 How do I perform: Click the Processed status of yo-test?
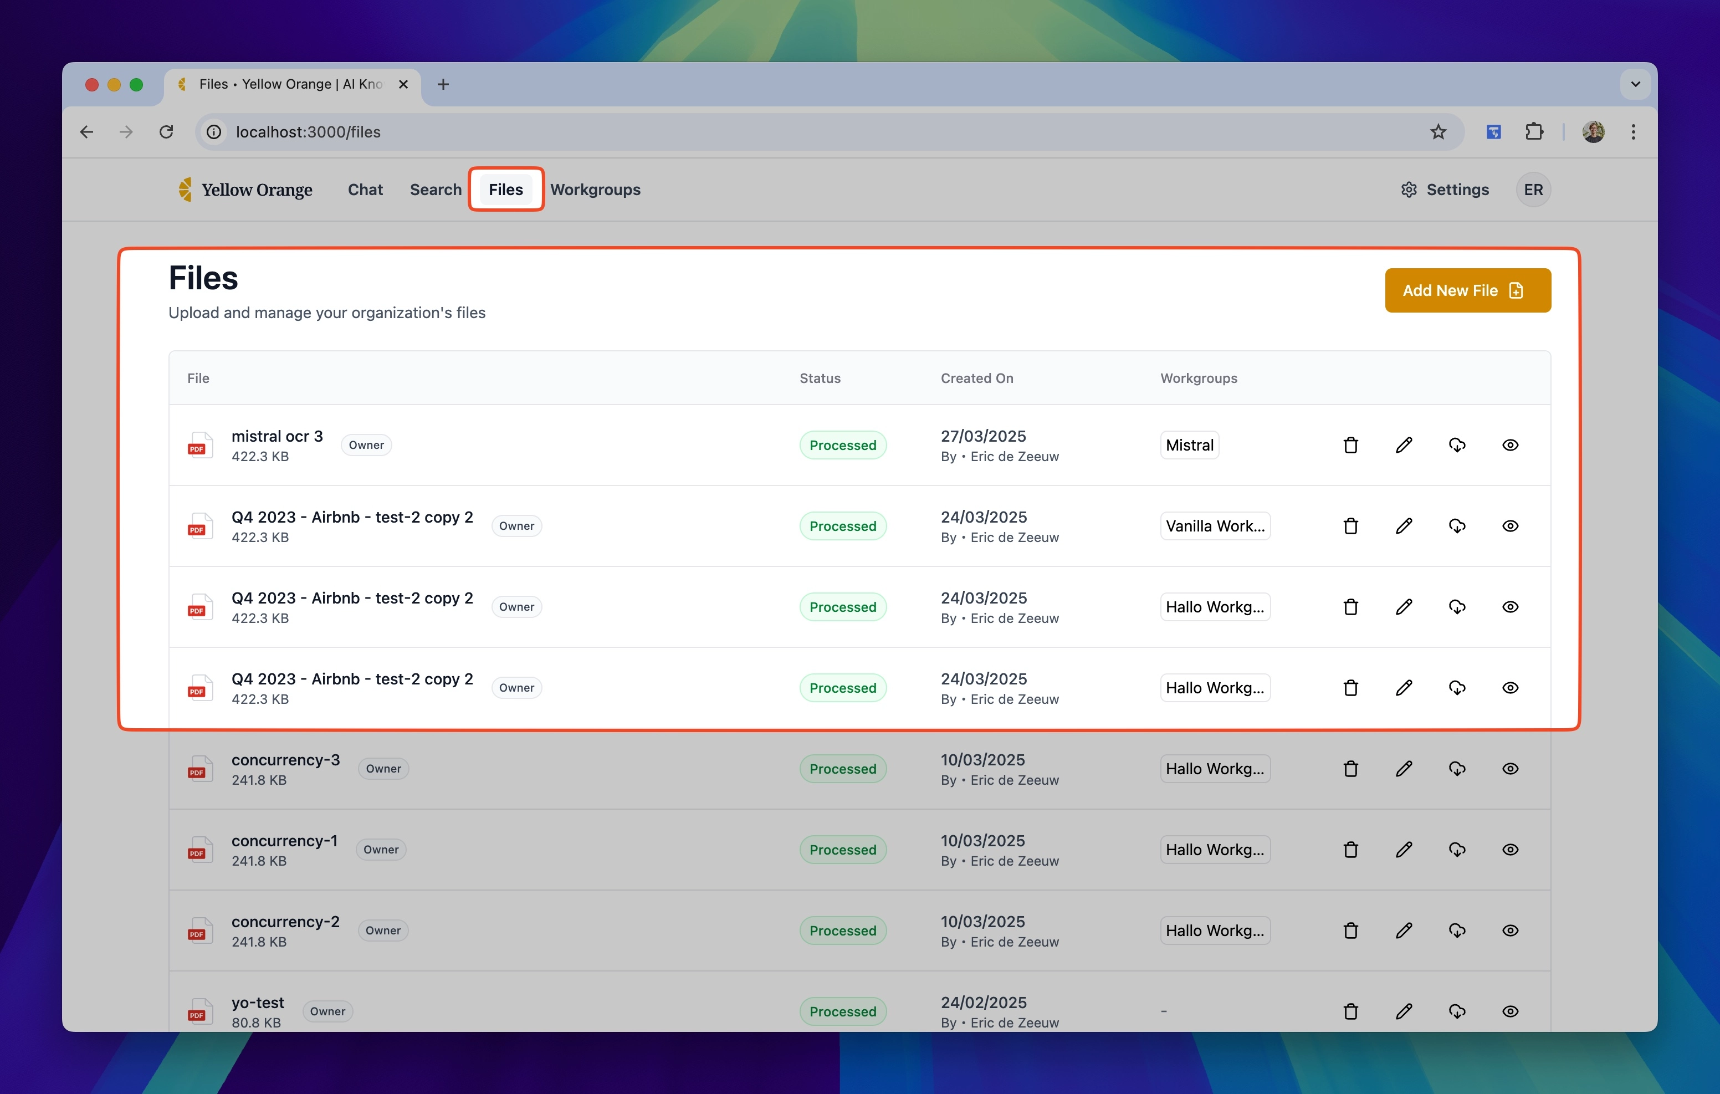tap(843, 1011)
